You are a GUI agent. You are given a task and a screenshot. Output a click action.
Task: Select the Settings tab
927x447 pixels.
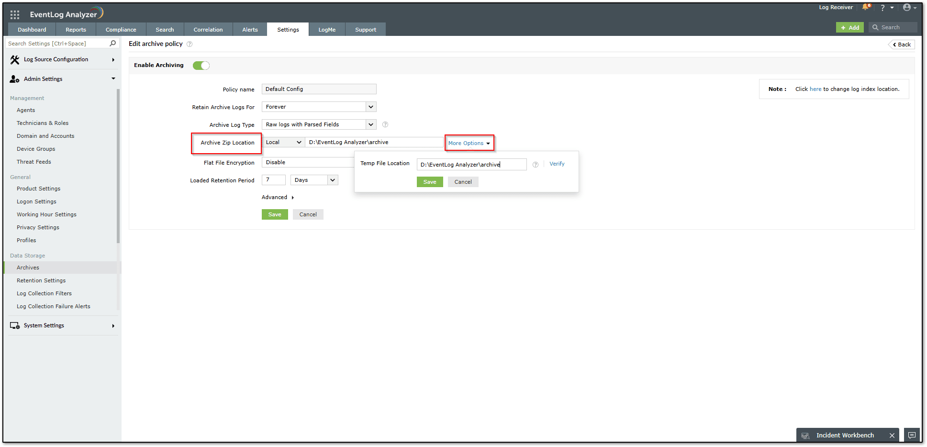pyautogui.click(x=288, y=30)
